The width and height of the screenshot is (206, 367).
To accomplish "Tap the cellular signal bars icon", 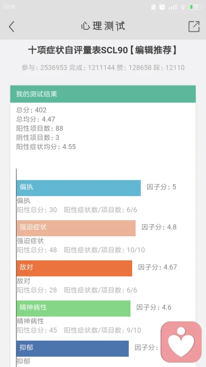I will [173, 7].
